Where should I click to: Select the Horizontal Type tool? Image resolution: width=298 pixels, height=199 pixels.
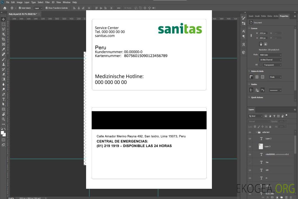coord(3,99)
